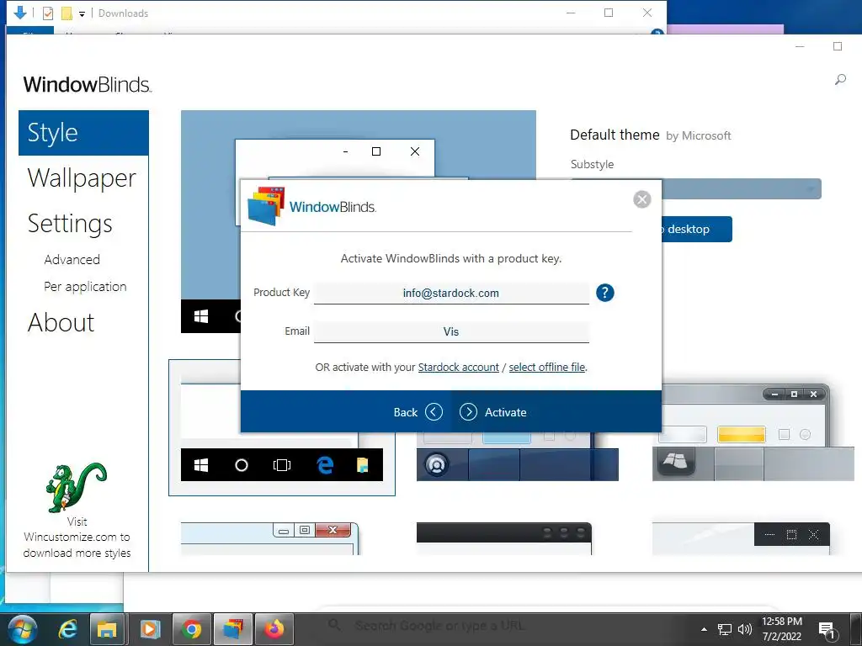Click the volume speaker tray icon
The width and height of the screenshot is (862, 646).
click(745, 629)
